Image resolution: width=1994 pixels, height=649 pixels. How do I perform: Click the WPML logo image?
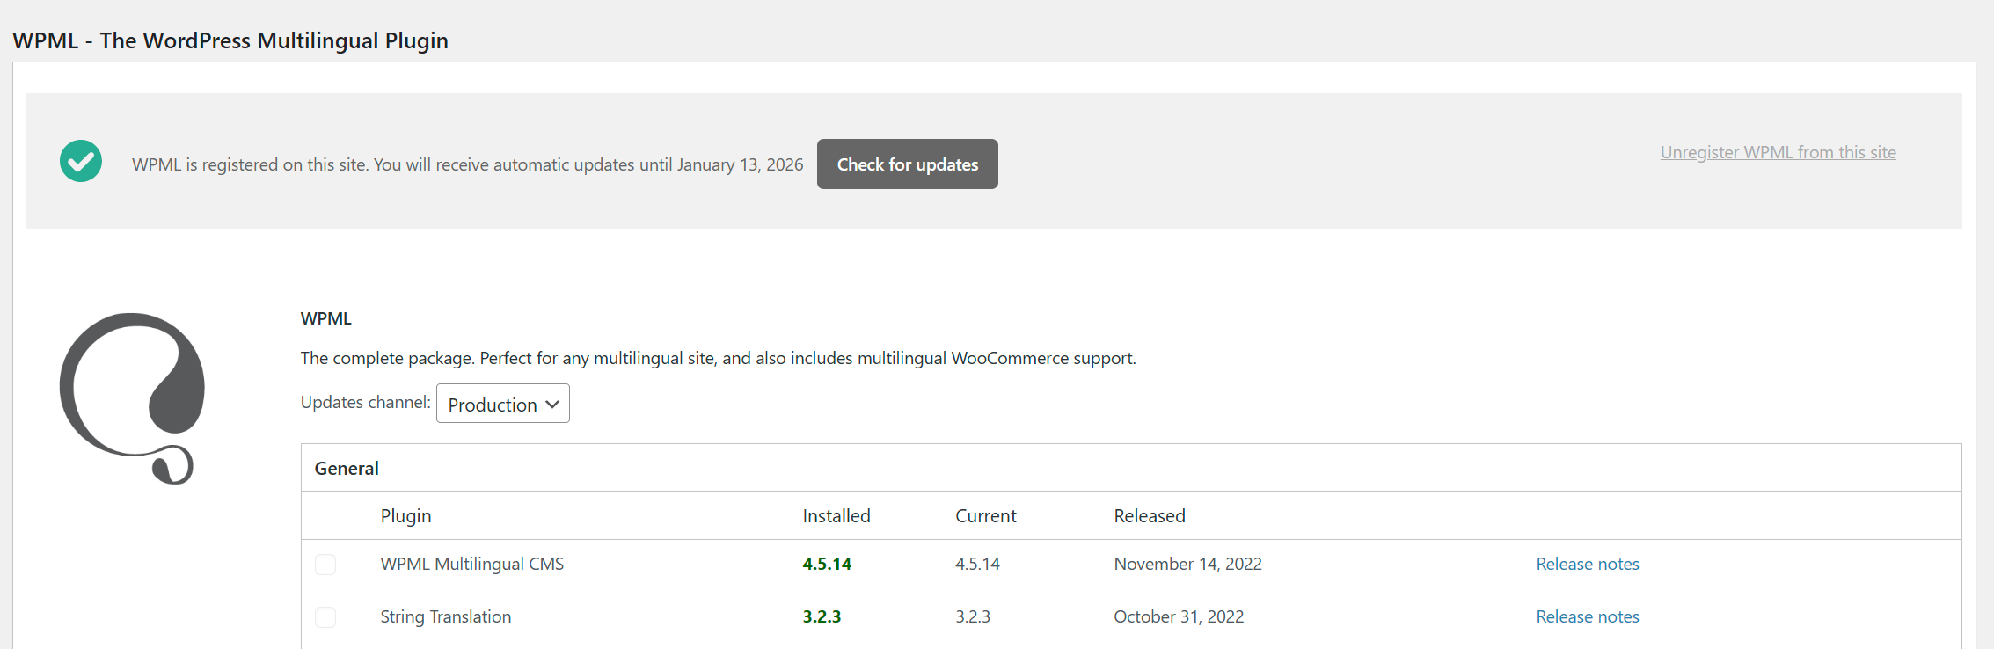(132, 398)
